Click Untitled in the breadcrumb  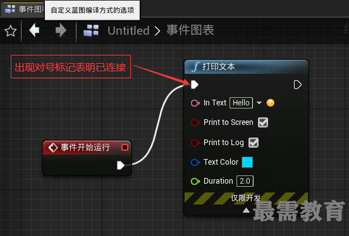click(x=128, y=31)
